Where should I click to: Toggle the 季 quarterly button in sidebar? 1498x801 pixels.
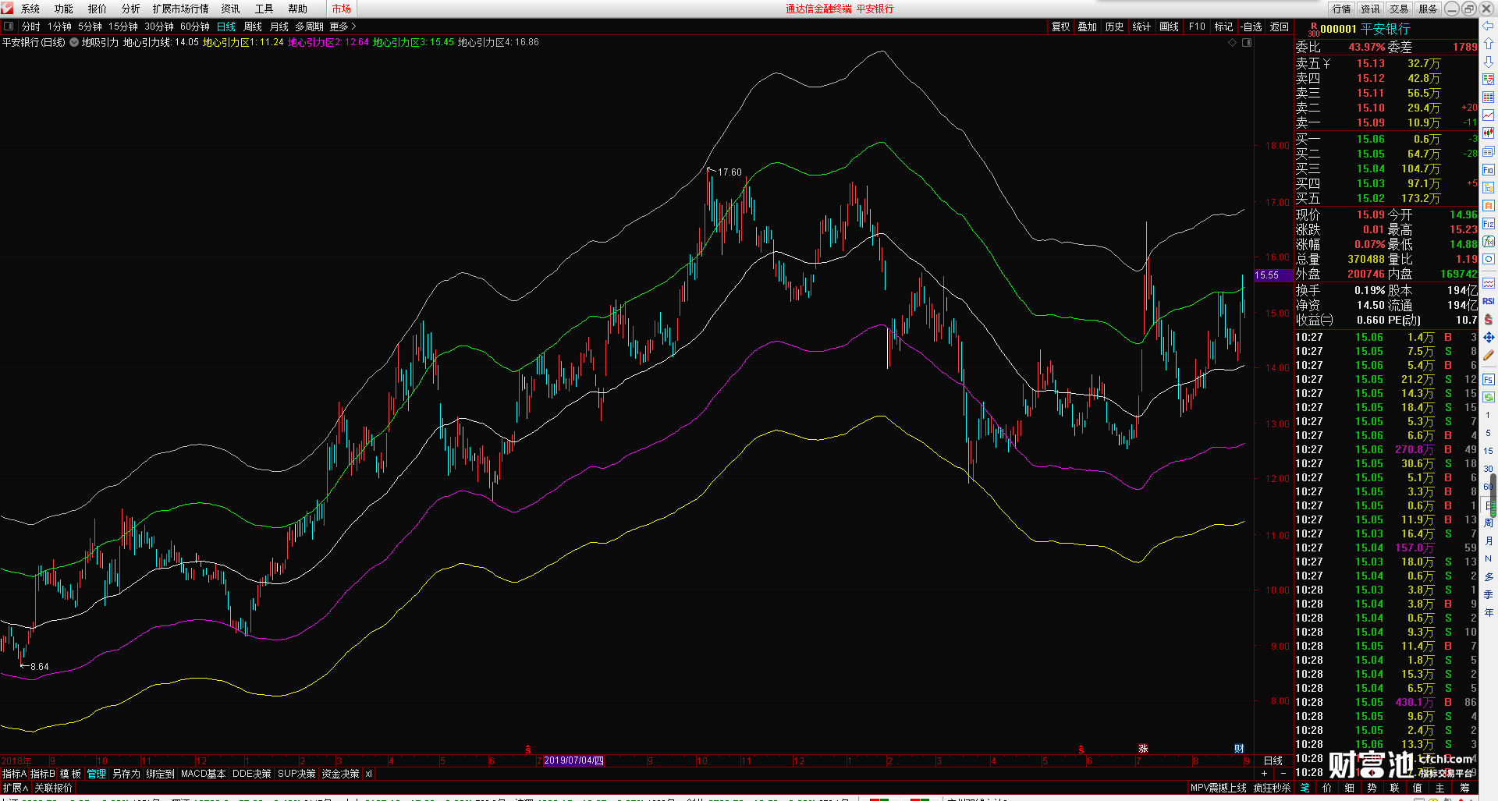[x=1489, y=594]
